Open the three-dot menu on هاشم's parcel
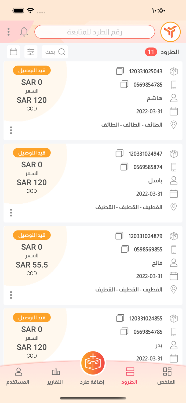 pyautogui.click(x=11, y=130)
